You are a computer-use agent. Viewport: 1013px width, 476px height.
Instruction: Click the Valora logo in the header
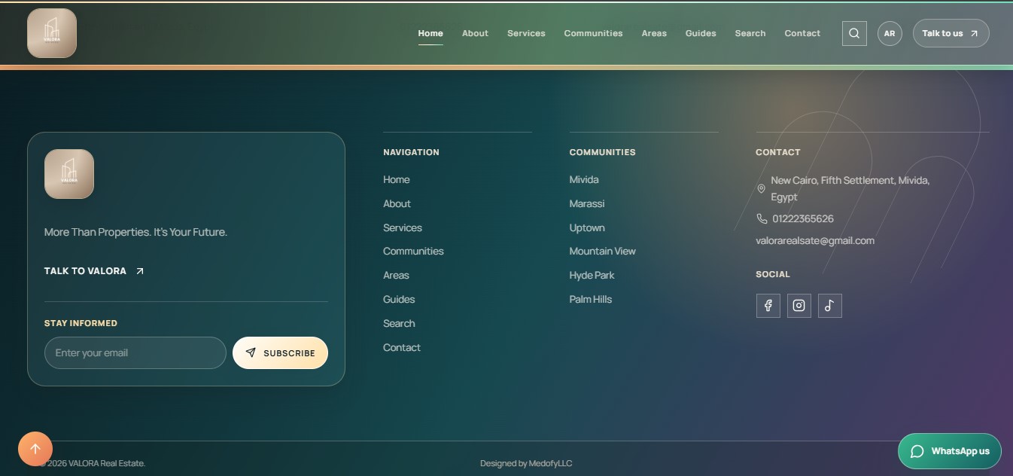click(52, 33)
